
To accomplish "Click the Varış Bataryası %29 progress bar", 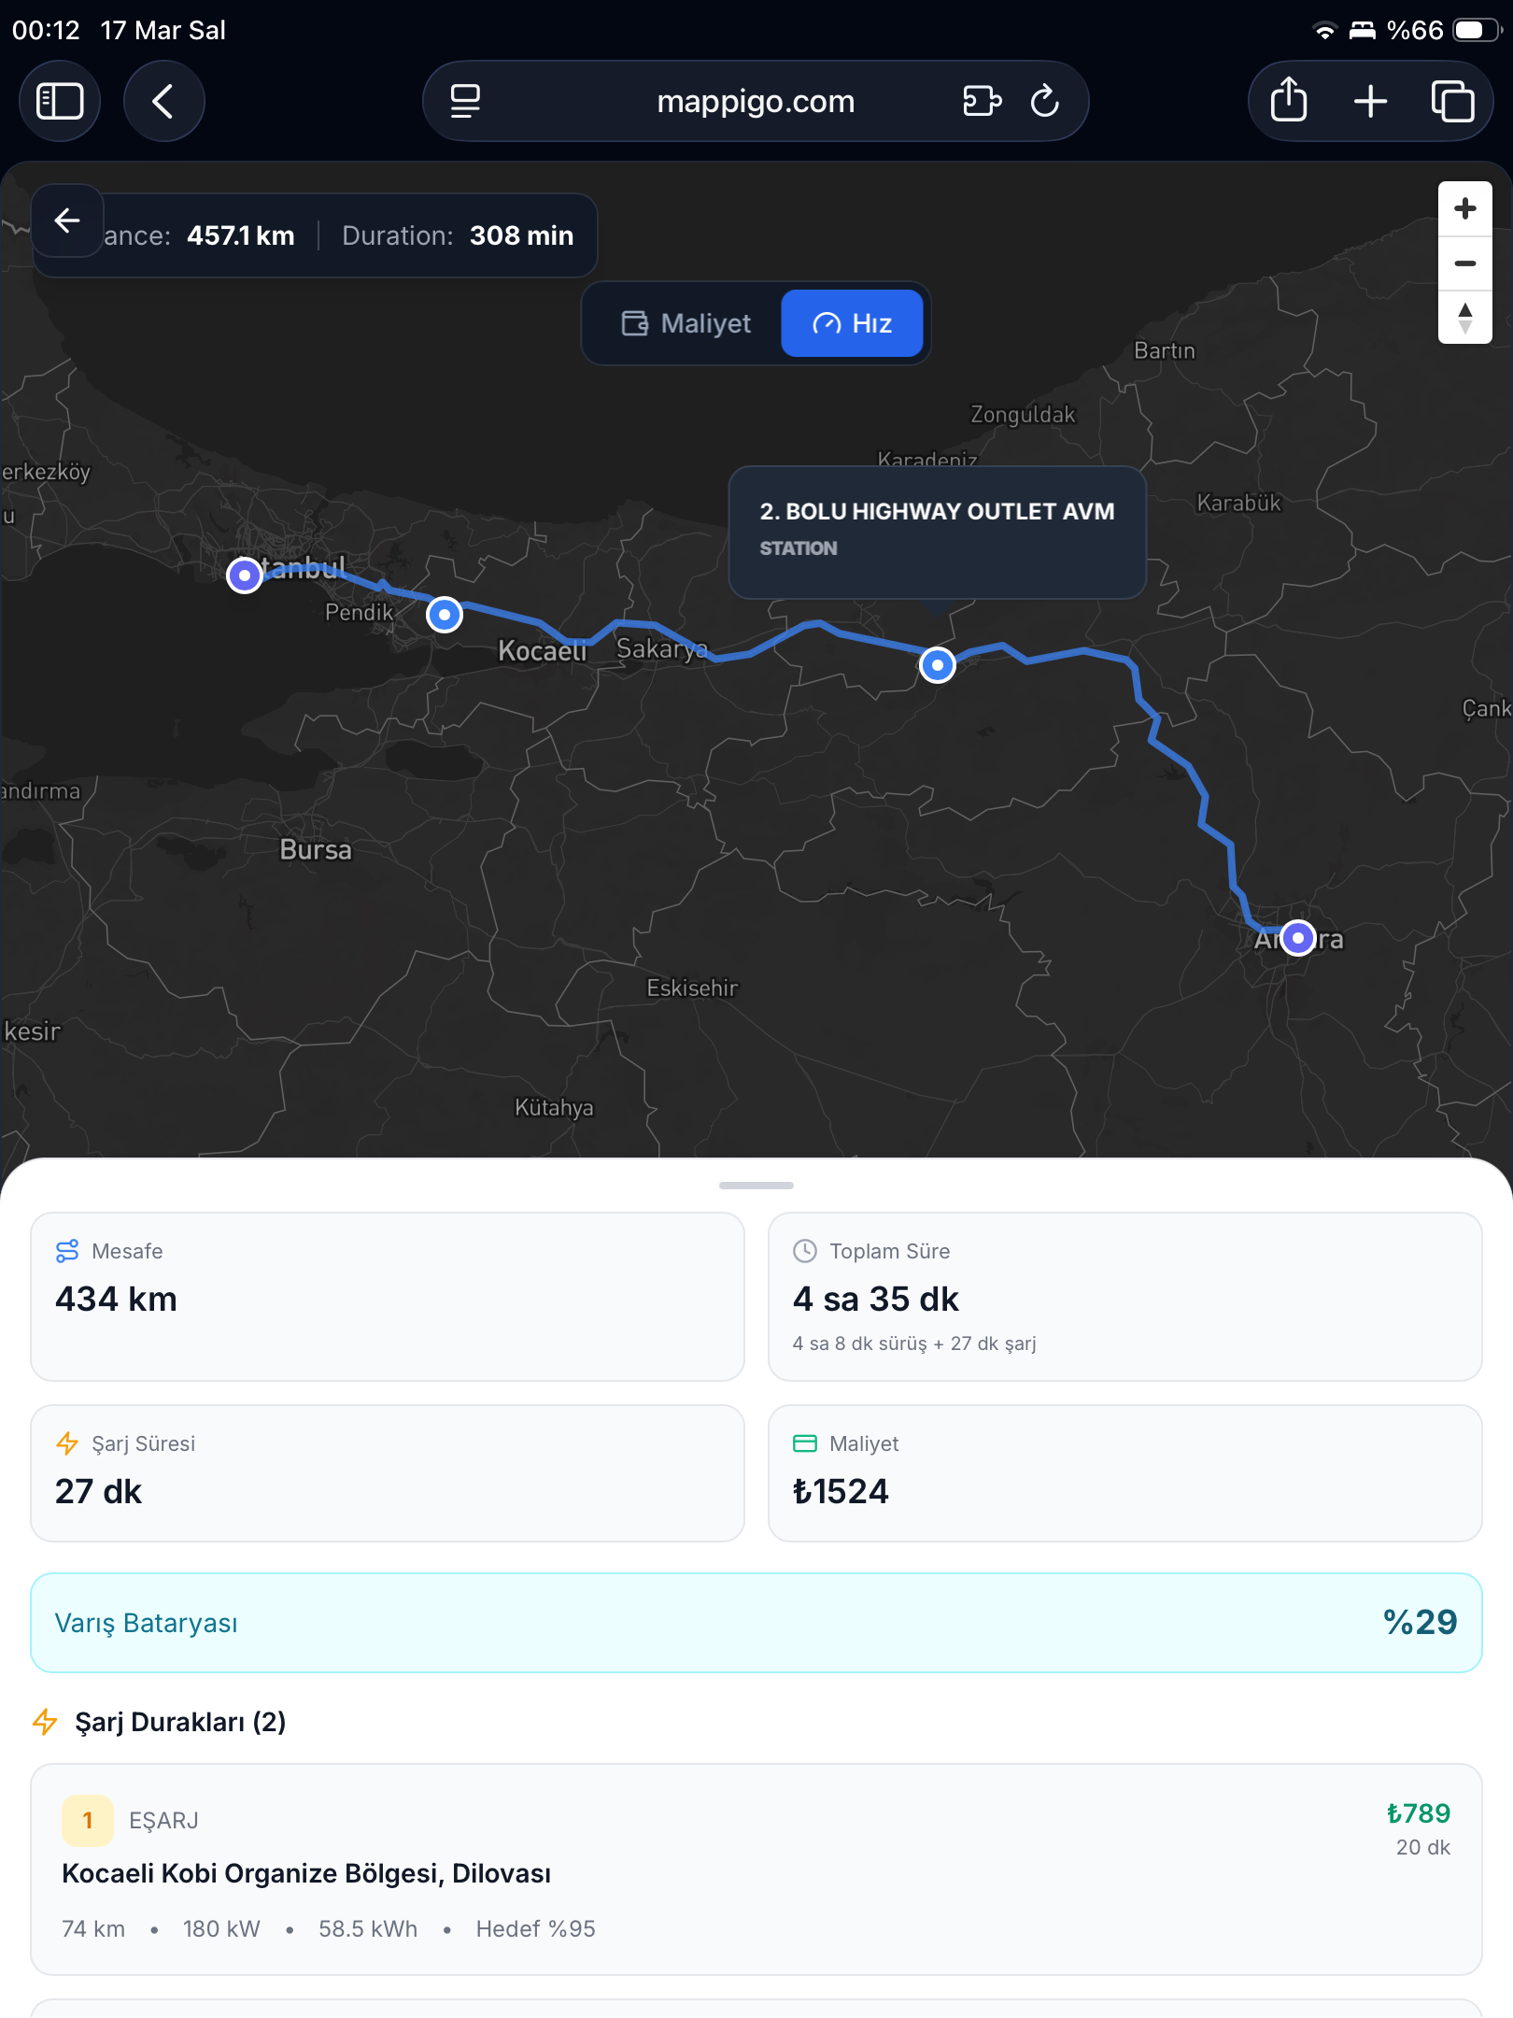I will 755,1623.
